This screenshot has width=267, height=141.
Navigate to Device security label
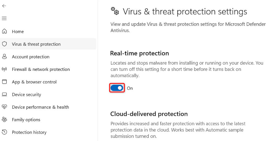point(26,95)
